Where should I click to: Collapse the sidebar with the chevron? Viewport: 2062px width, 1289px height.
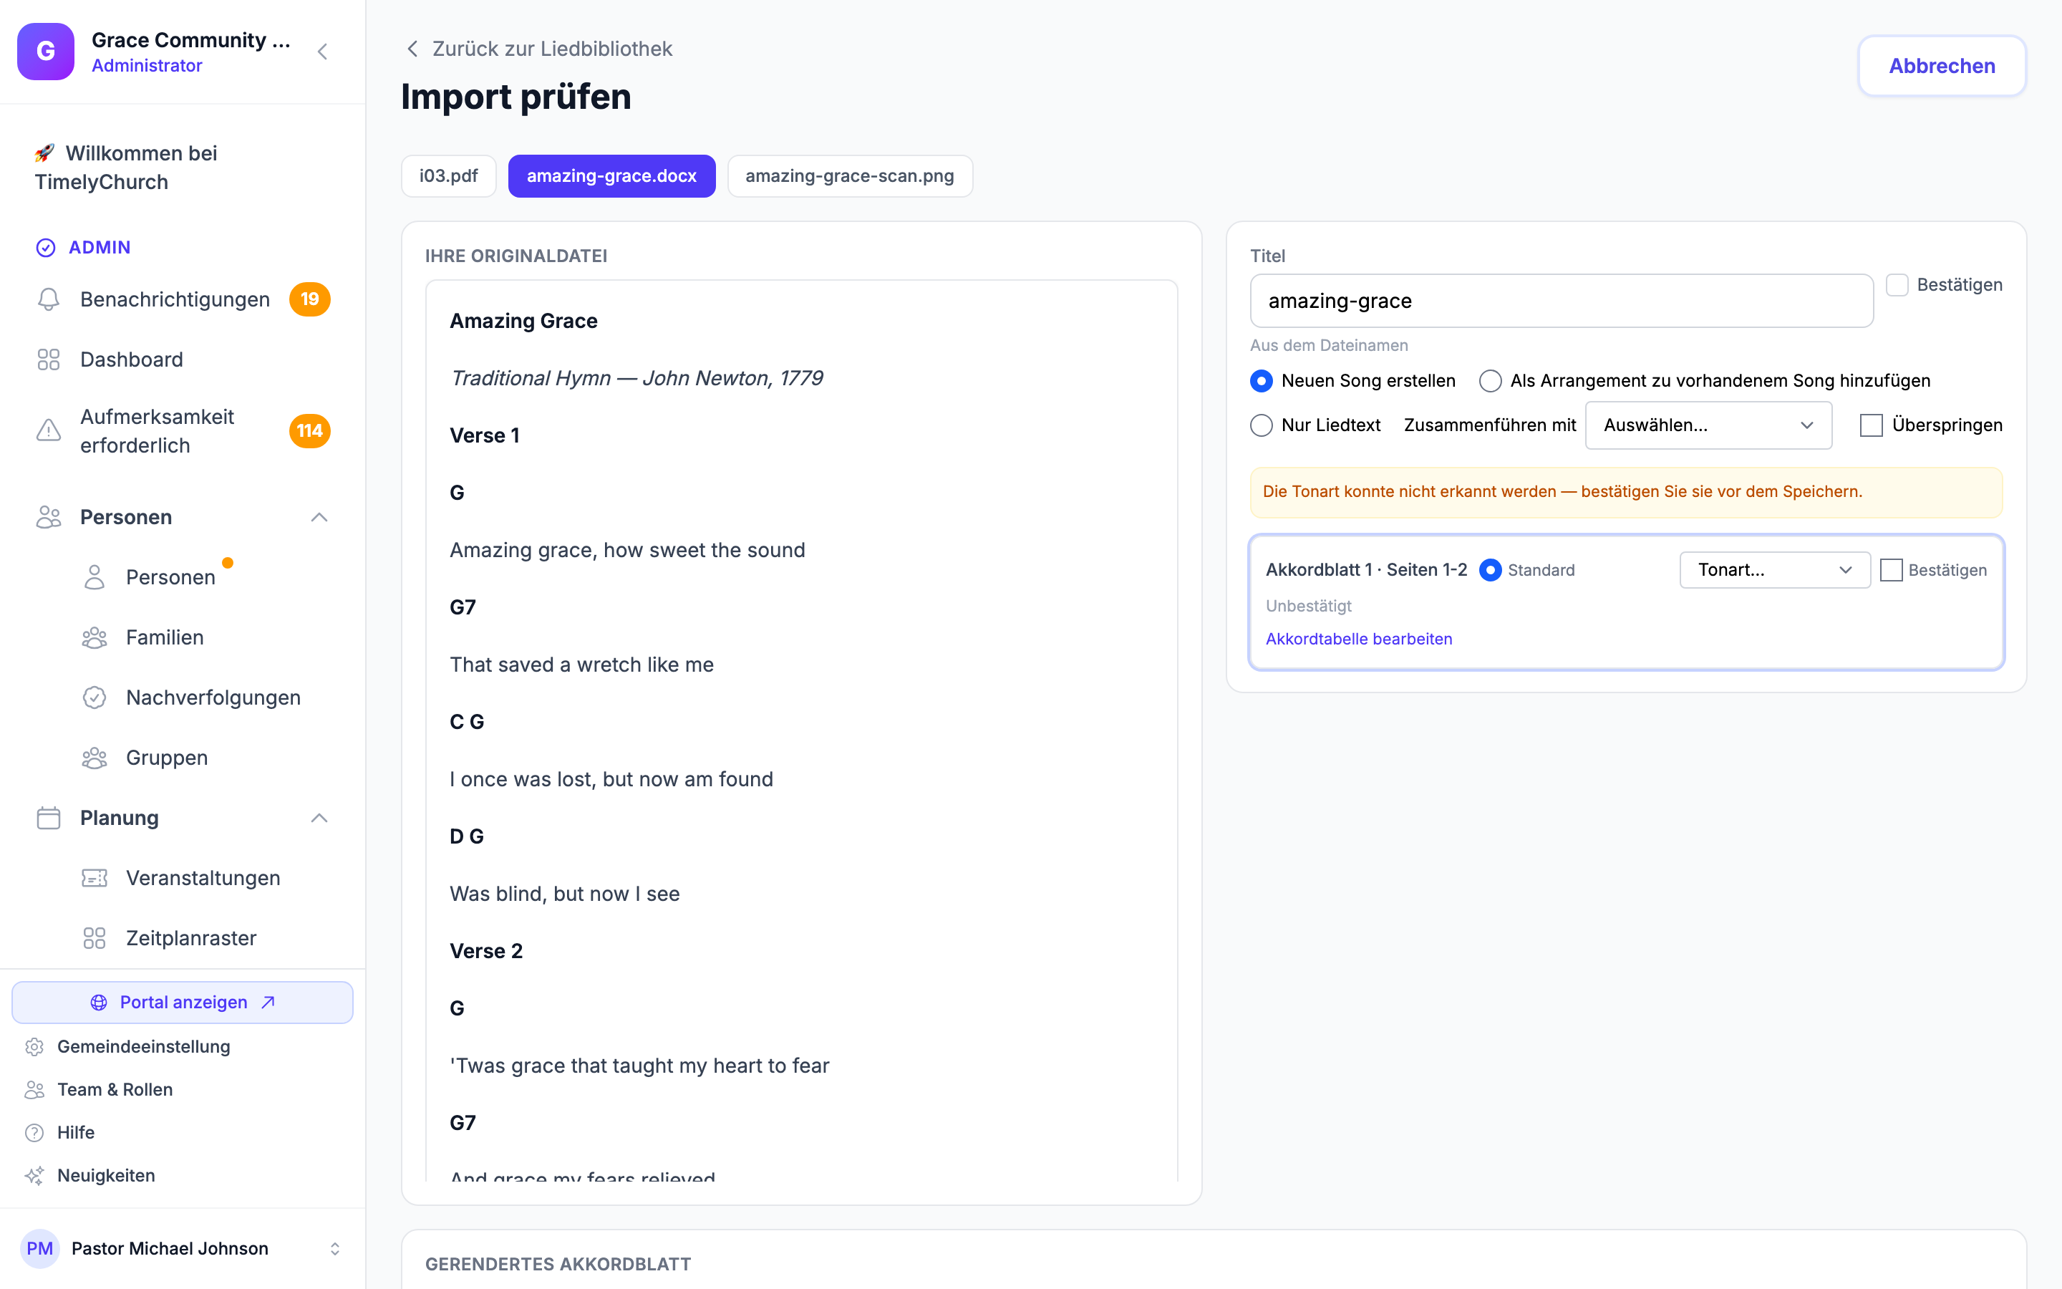pos(322,52)
